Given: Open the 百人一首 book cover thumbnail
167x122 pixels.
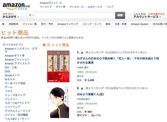Looking at the screenshot, I should [58, 66].
